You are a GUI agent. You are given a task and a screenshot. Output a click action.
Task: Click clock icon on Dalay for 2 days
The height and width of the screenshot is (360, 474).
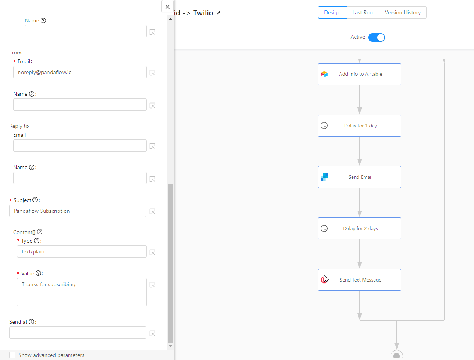click(x=324, y=228)
